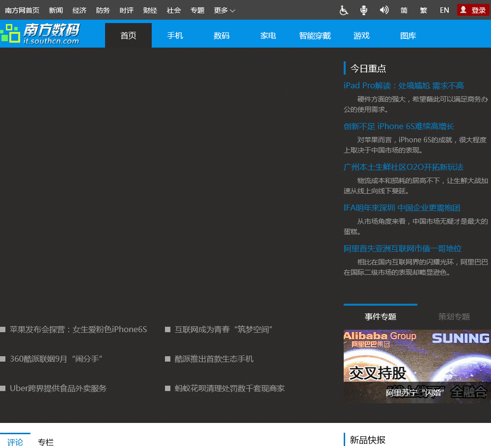Screen dimensions: 491x446
Task: Select the 手机 navigation tab
Action: pos(175,35)
